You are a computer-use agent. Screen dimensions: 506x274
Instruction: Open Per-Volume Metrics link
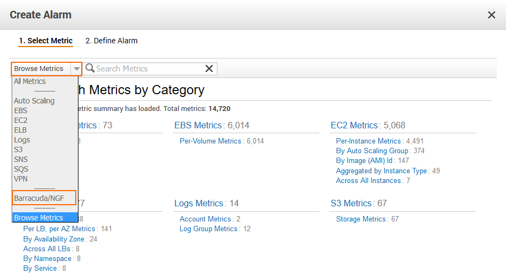click(211, 141)
